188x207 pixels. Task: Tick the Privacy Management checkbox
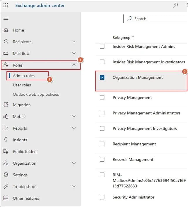pyautogui.click(x=102, y=98)
